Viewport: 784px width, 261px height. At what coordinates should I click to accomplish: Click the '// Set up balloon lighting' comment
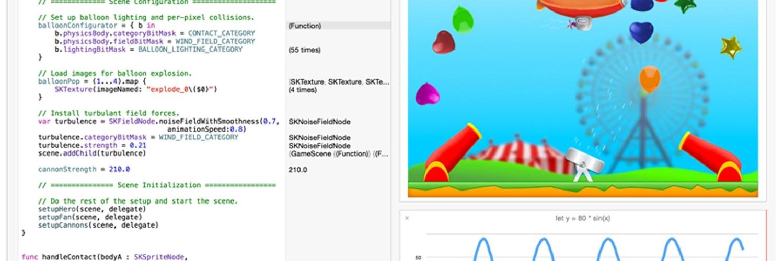click(146, 18)
